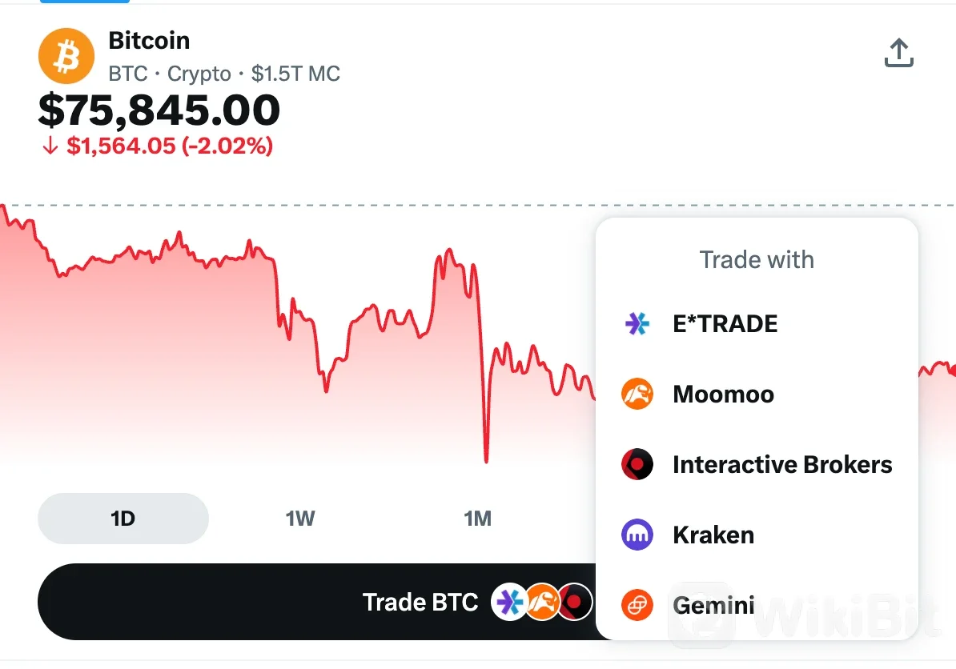
Task: Choose Moomoo from the Trade with menu
Action: 757,394
